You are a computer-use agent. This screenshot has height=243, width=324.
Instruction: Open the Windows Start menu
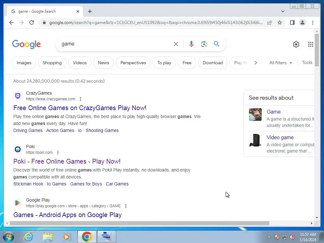tap(9, 237)
